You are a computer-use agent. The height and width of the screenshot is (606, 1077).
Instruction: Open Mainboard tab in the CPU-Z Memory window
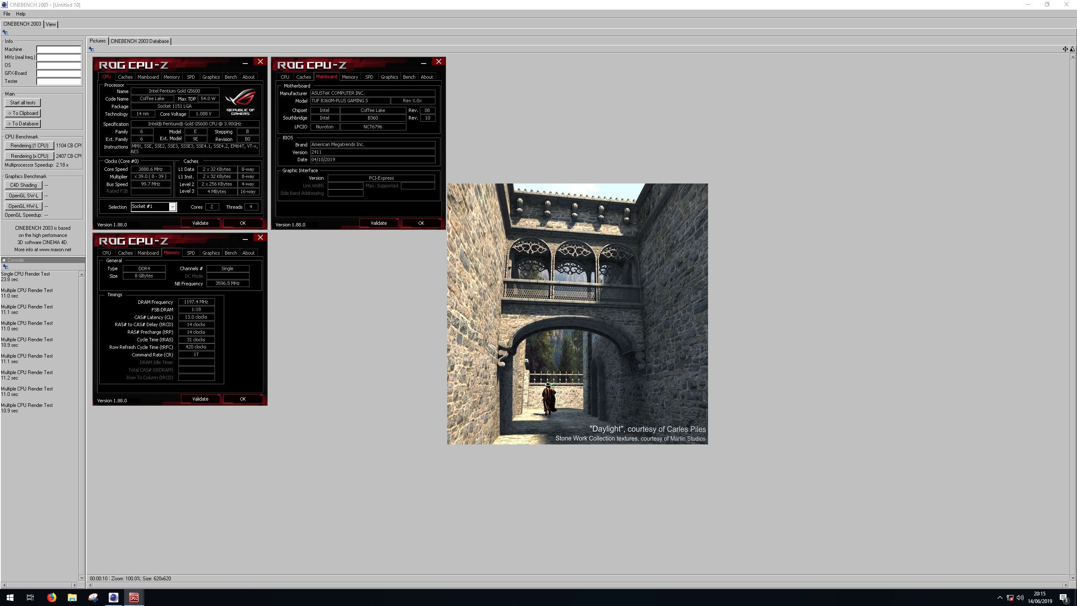tap(148, 253)
